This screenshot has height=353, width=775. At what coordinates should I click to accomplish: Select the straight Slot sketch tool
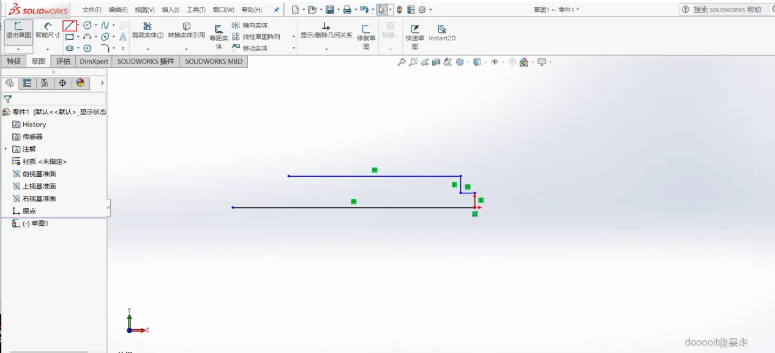[69, 48]
